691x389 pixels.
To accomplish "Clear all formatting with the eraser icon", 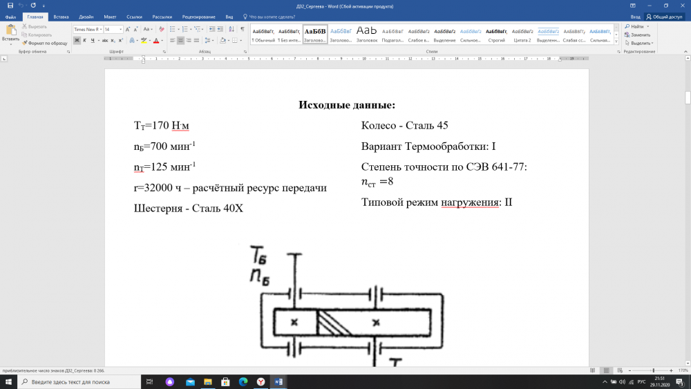I will click(x=162, y=30).
